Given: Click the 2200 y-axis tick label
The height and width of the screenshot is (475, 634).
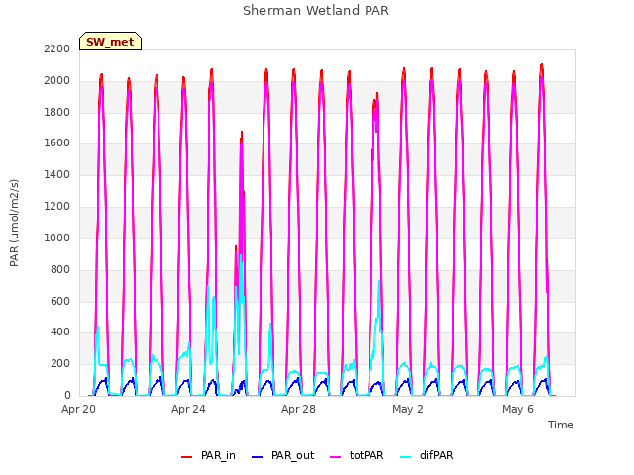Looking at the screenshot, I should point(57,48).
